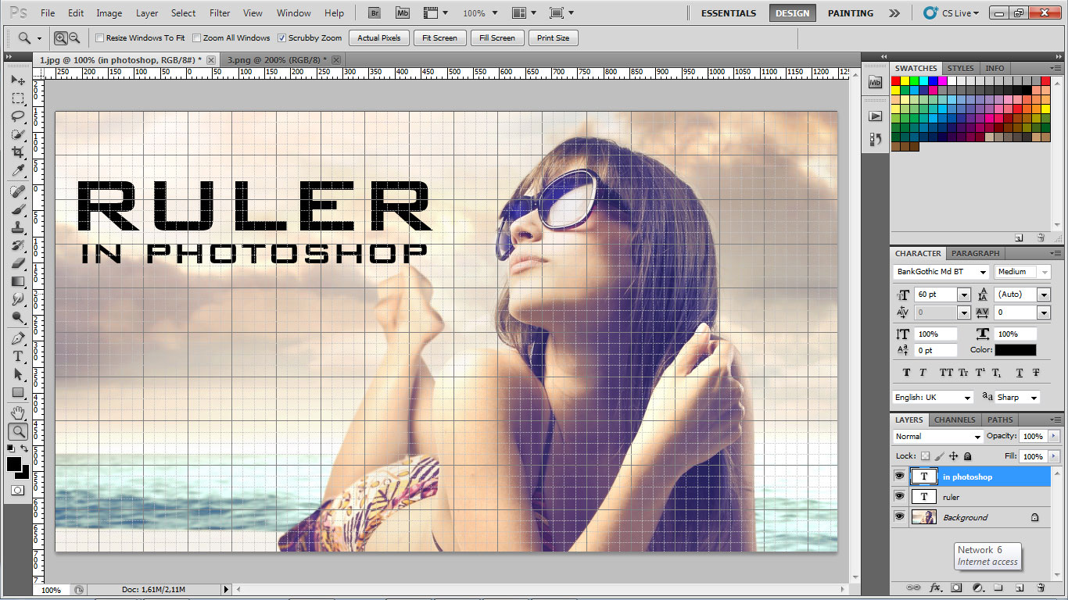Add a layer style with fx icon
Viewport: 1068px width, 600px height.
(x=935, y=587)
